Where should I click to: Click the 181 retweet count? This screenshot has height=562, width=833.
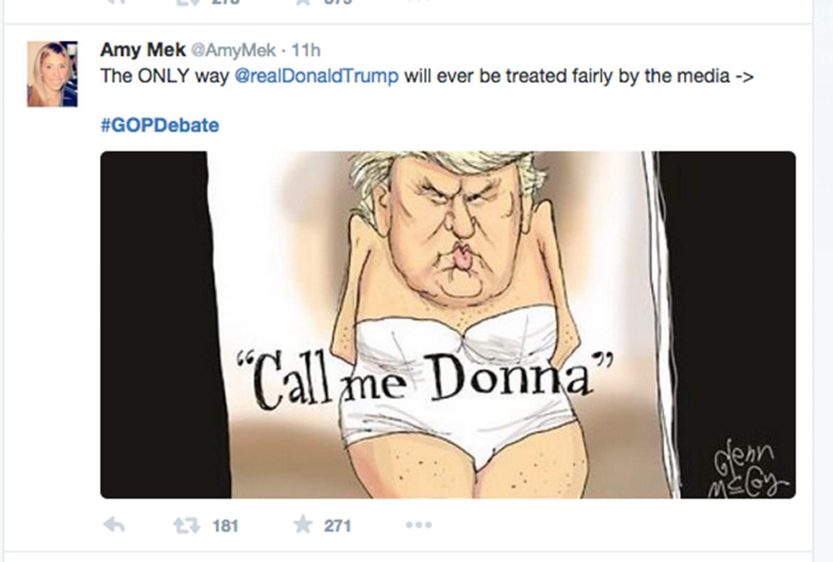click(225, 526)
